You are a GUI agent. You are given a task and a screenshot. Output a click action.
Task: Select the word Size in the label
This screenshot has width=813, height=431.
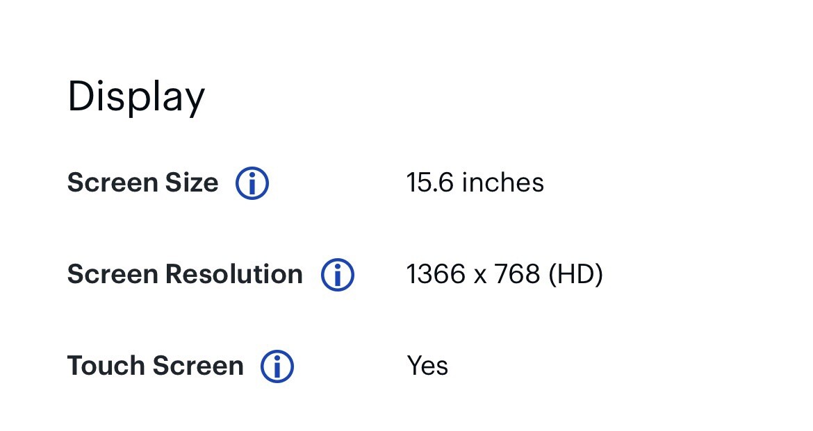point(192,183)
